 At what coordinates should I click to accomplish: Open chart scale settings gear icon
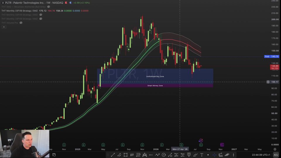click(275, 149)
